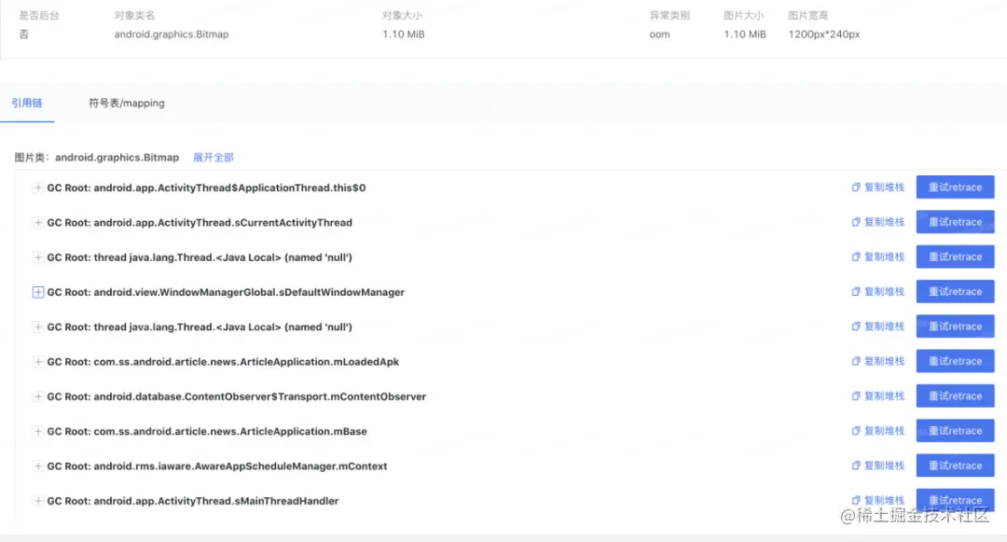
Task: Copy stack icon for sDefaultWindowManager row
Action: coord(855,292)
